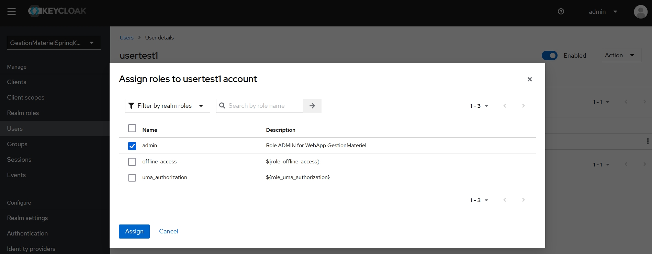Viewport: 652px width, 254px height.
Task: Select Users in sidebar
Action: pyautogui.click(x=55, y=129)
